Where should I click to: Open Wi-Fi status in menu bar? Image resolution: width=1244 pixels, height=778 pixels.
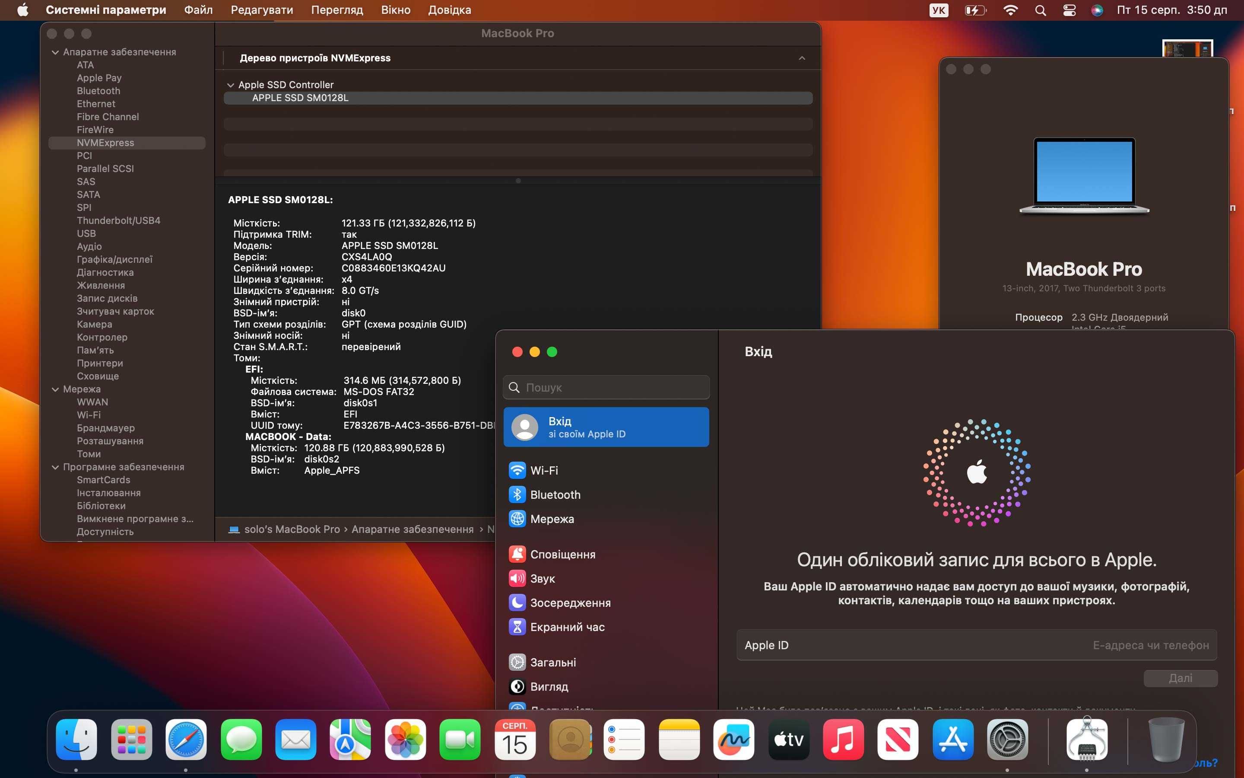point(1011,10)
